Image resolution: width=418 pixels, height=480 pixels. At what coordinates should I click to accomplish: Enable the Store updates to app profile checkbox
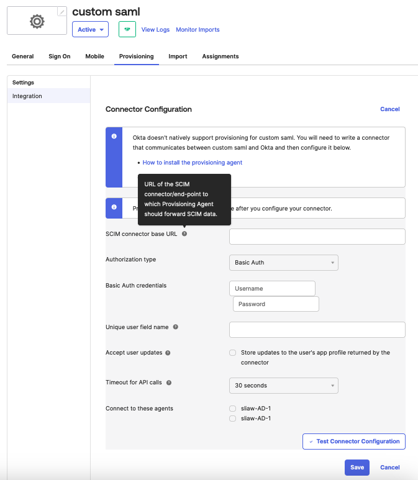click(233, 353)
